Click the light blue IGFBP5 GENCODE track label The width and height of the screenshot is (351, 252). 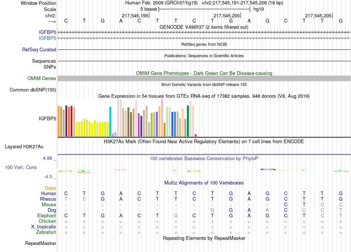click(47, 38)
